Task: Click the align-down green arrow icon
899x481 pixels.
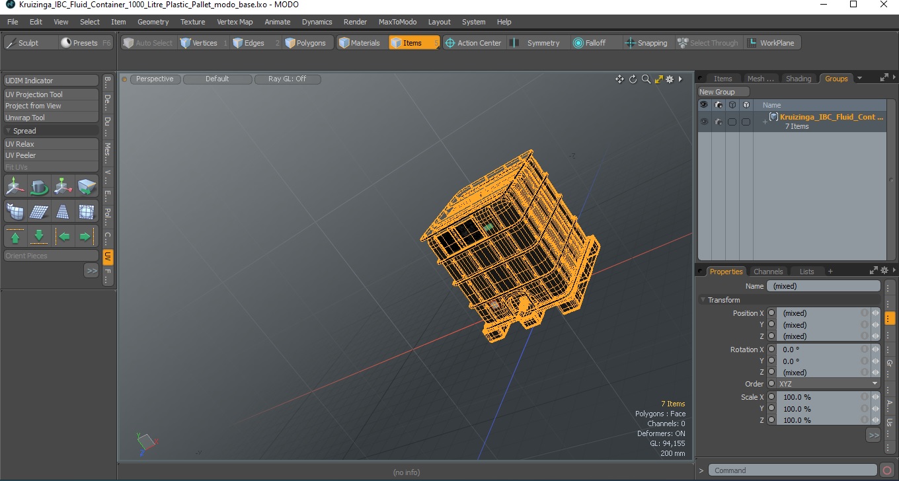Action: tap(39, 236)
